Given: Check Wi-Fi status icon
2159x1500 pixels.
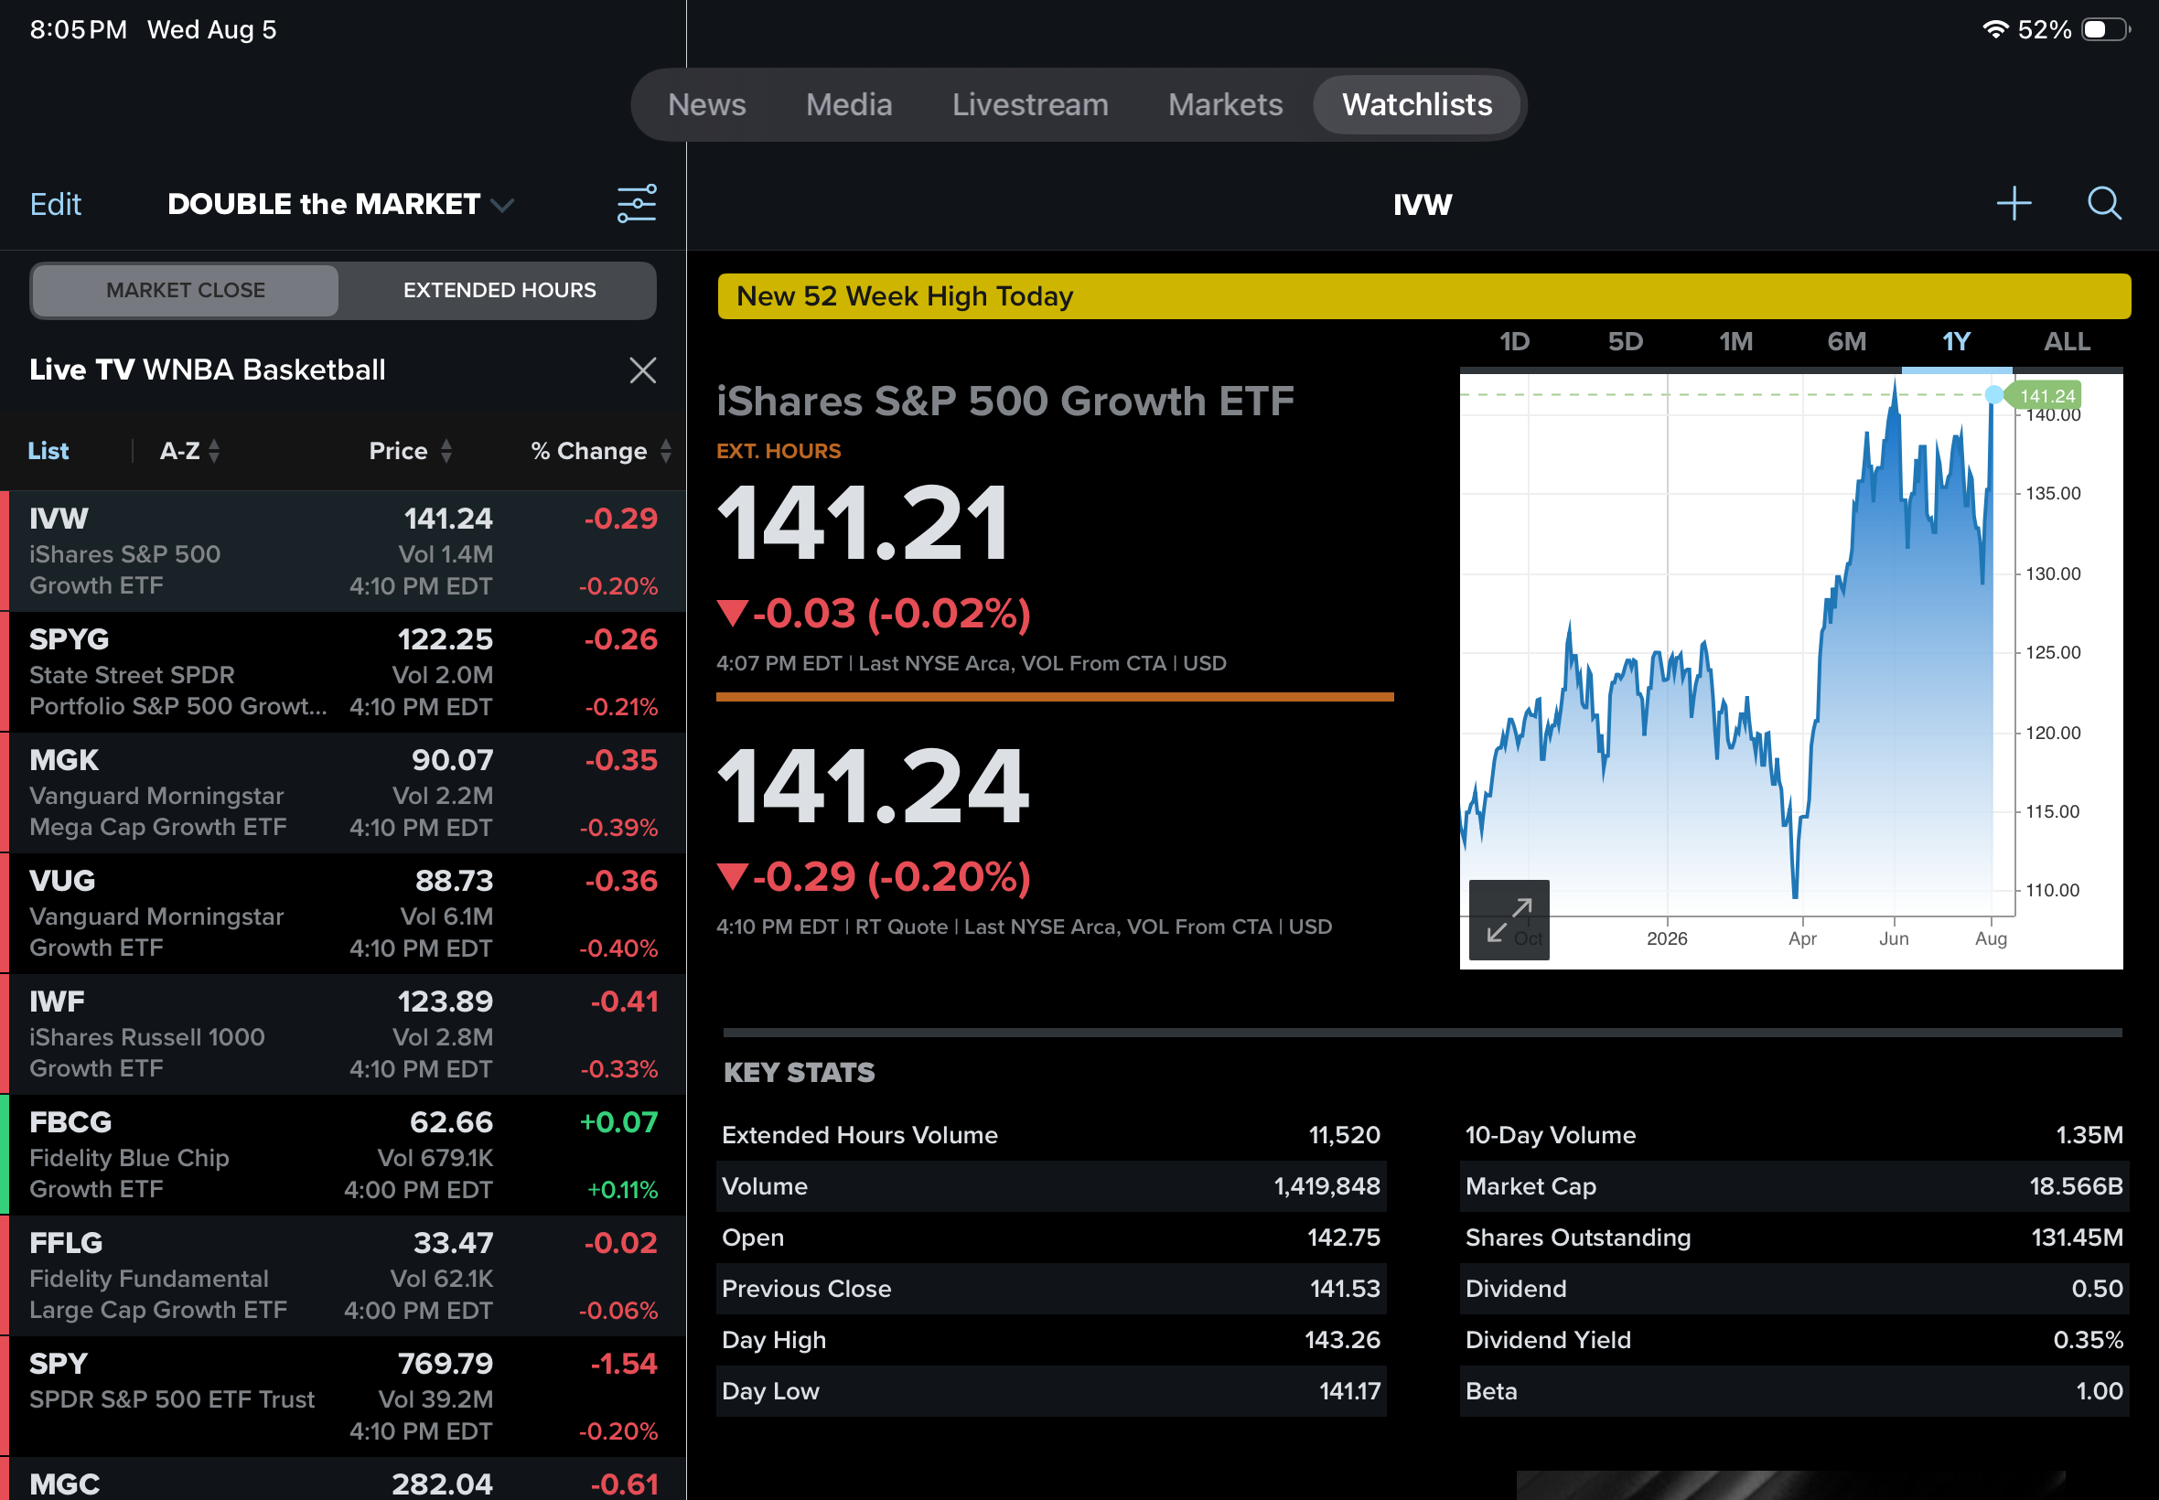Looking at the screenshot, I should point(1994,29).
